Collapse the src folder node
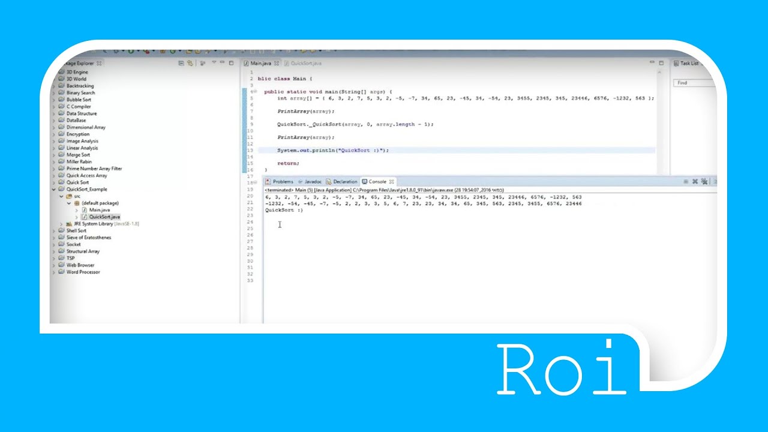The height and width of the screenshot is (432, 768). pyautogui.click(x=61, y=196)
